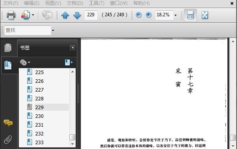Open the 文档(D) menu
The height and width of the screenshot is (149, 237).
75,3
